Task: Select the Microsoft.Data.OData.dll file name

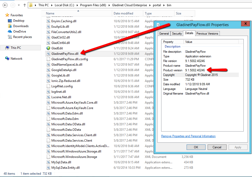Action: click(x=68, y=124)
